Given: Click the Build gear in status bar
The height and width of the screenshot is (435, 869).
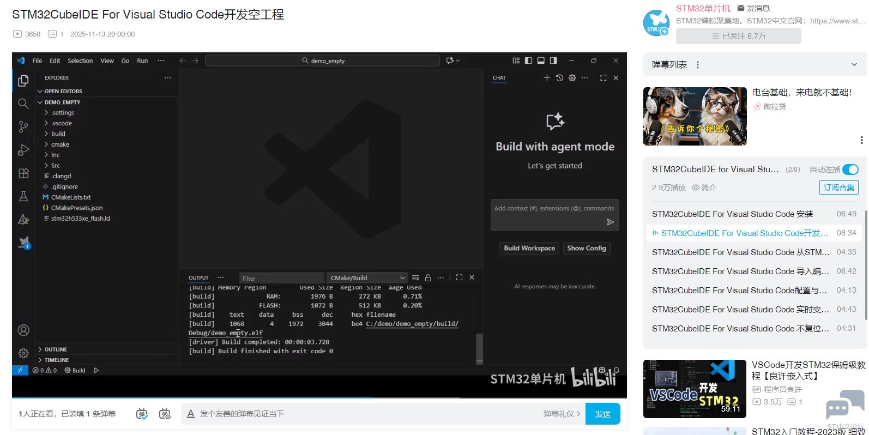Looking at the screenshot, I should pos(75,371).
